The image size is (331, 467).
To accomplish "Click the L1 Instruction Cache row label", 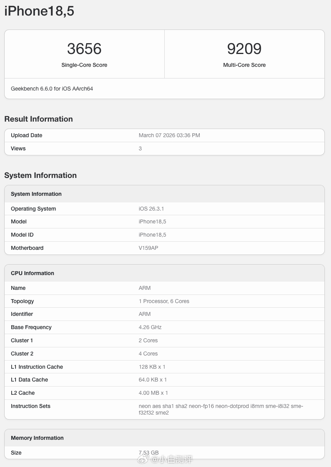I will (37, 367).
